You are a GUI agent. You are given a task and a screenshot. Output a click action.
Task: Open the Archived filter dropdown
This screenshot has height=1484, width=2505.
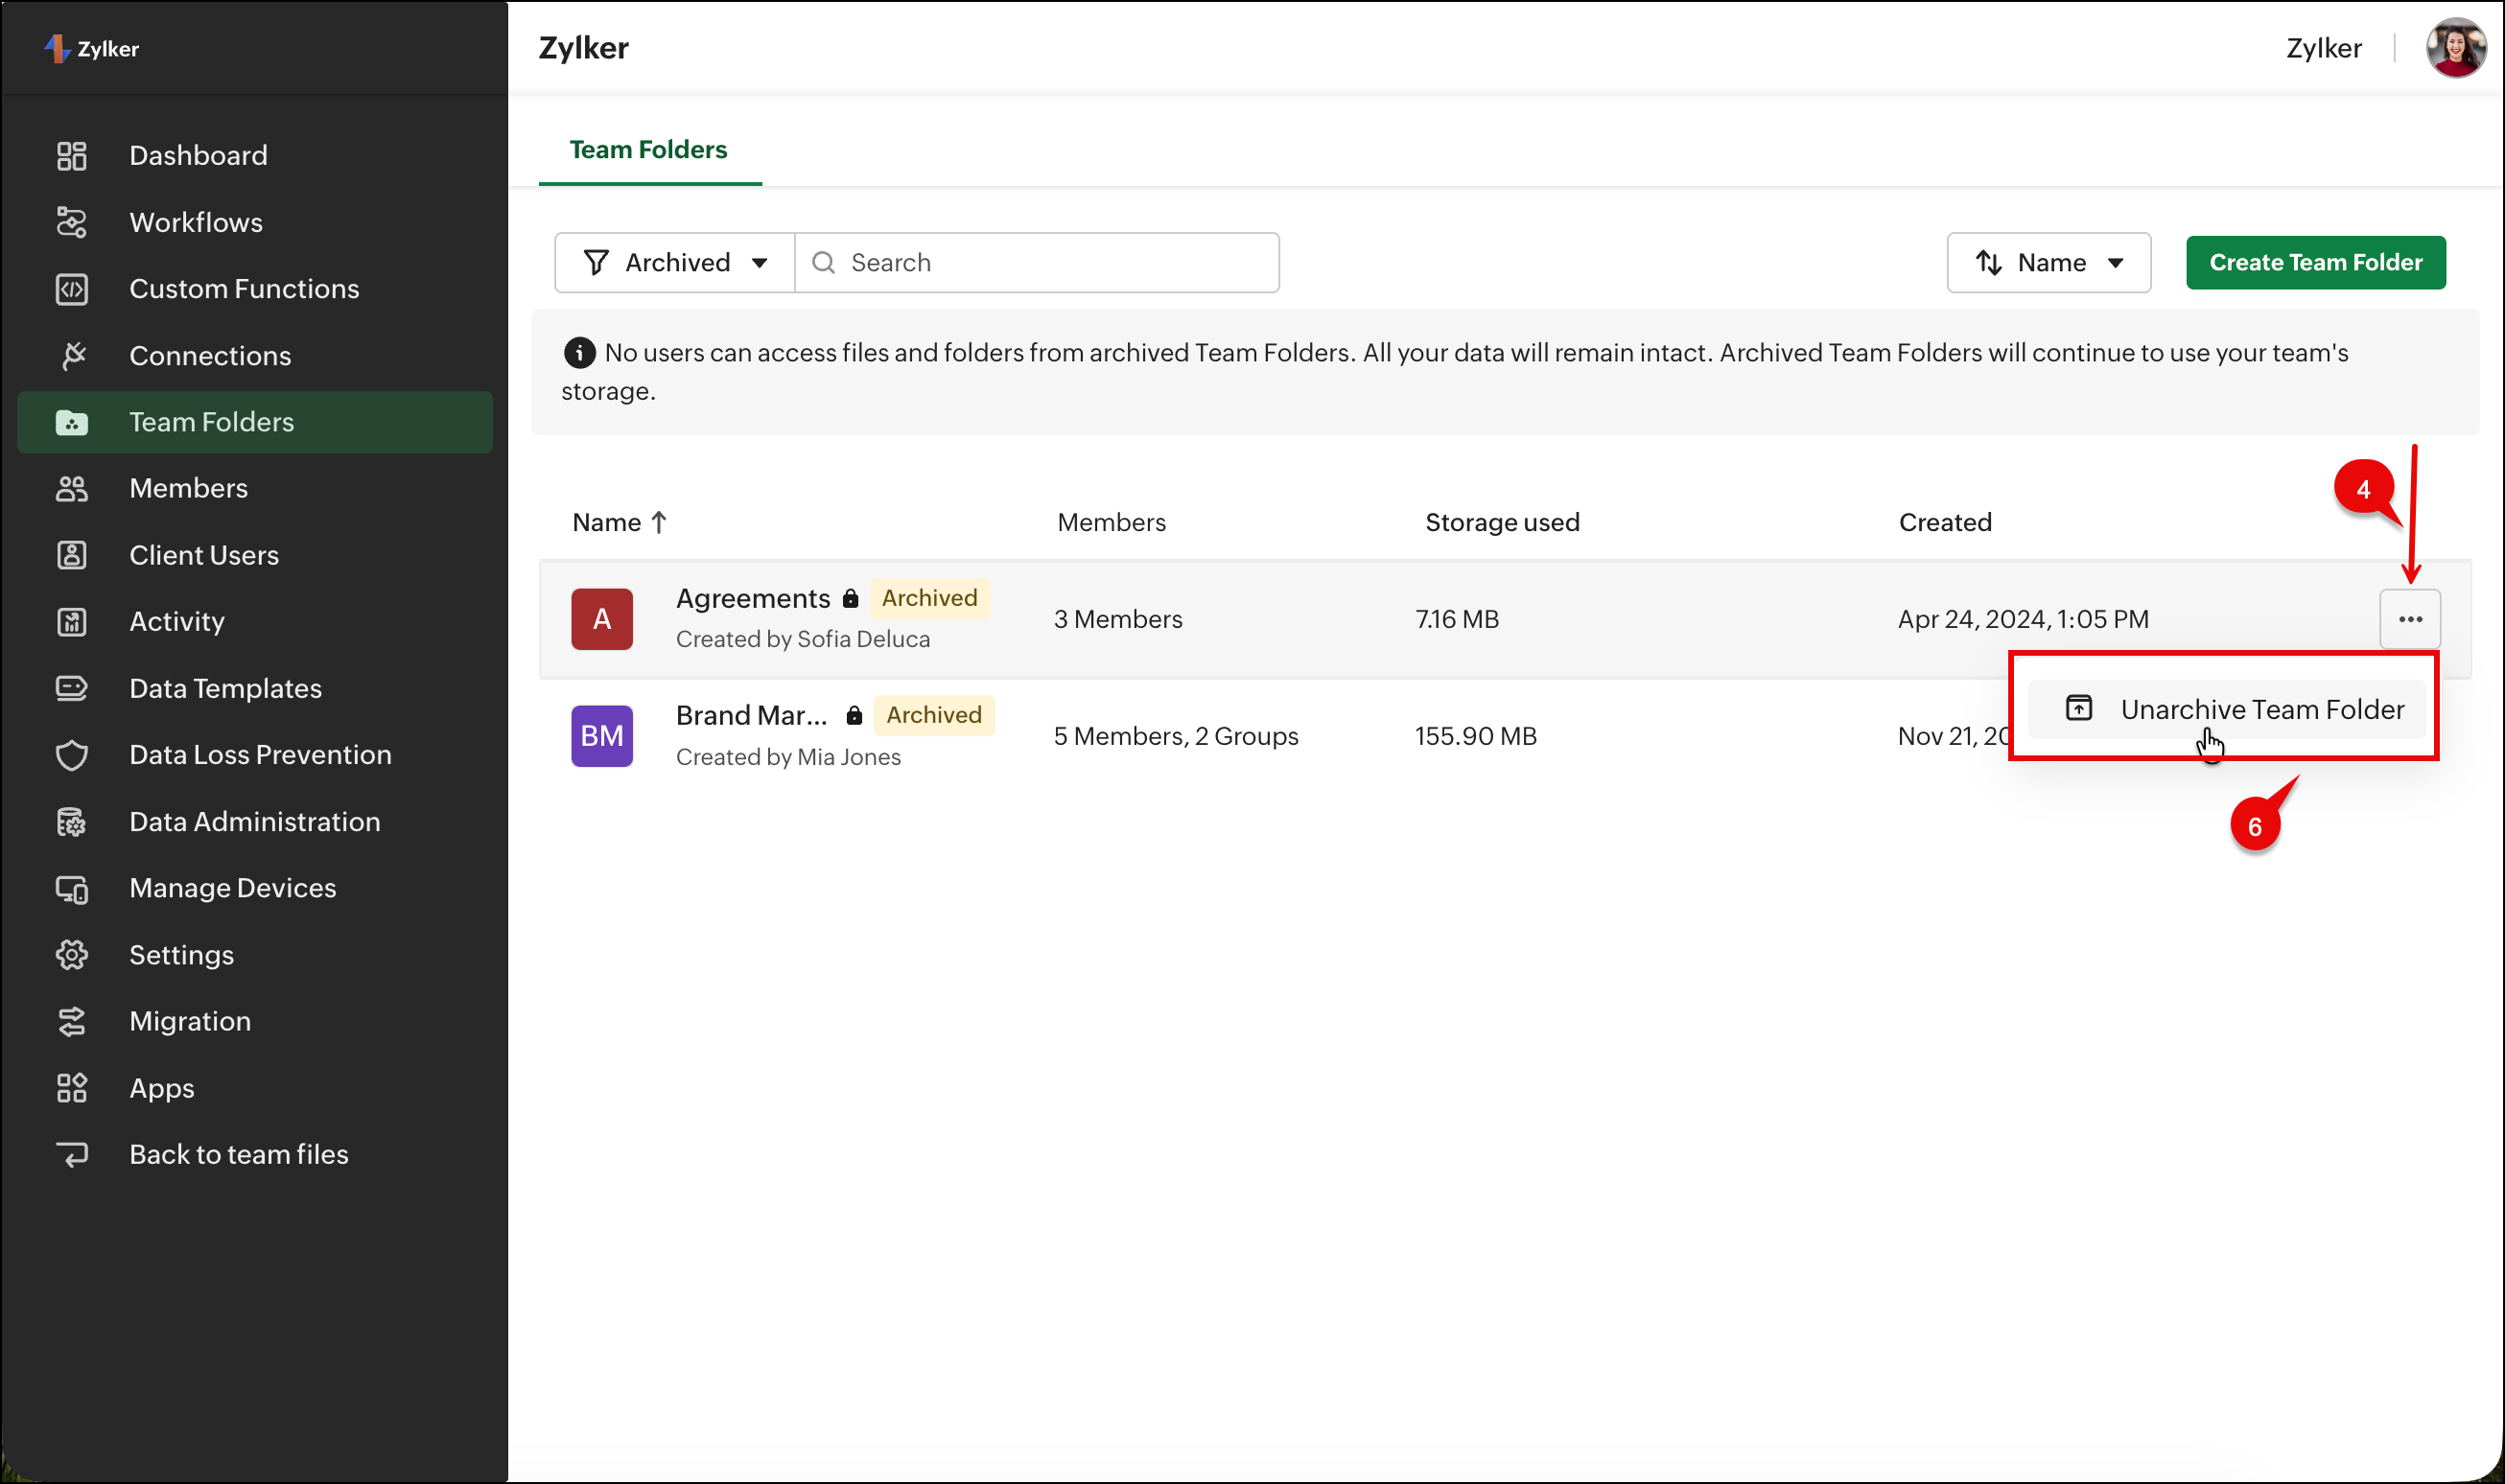tap(675, 263)
